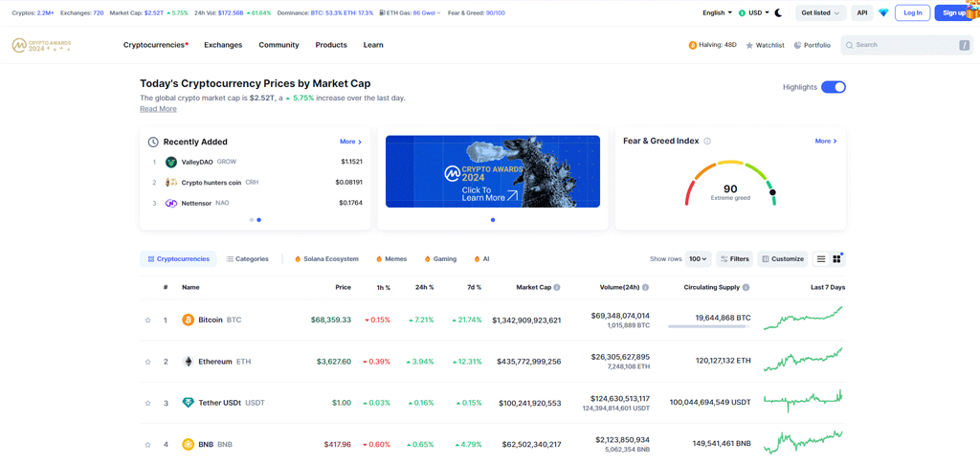This screenshot has width=980, height=464.
Task: Click the Exchanges 720 stat link
Action: pyautogui.click(x=82, y=12)
